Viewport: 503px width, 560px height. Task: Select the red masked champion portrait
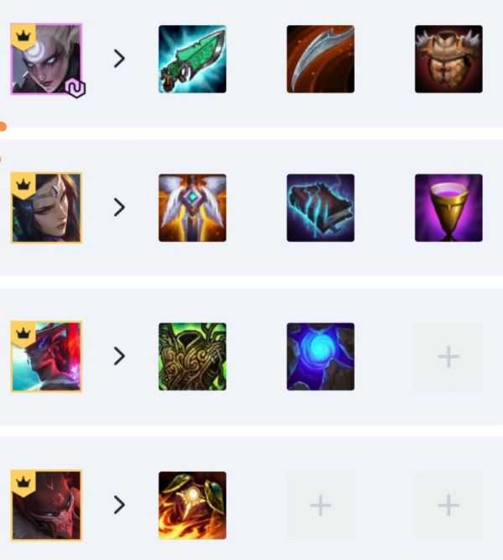(x=46, y=505)
